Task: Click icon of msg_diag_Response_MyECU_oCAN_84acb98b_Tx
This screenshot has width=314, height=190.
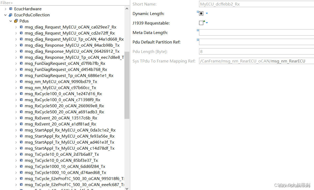Action: click(x=21, y=45)
